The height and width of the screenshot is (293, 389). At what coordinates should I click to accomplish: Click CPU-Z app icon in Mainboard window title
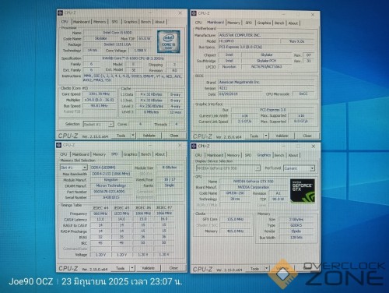[194, 13]
